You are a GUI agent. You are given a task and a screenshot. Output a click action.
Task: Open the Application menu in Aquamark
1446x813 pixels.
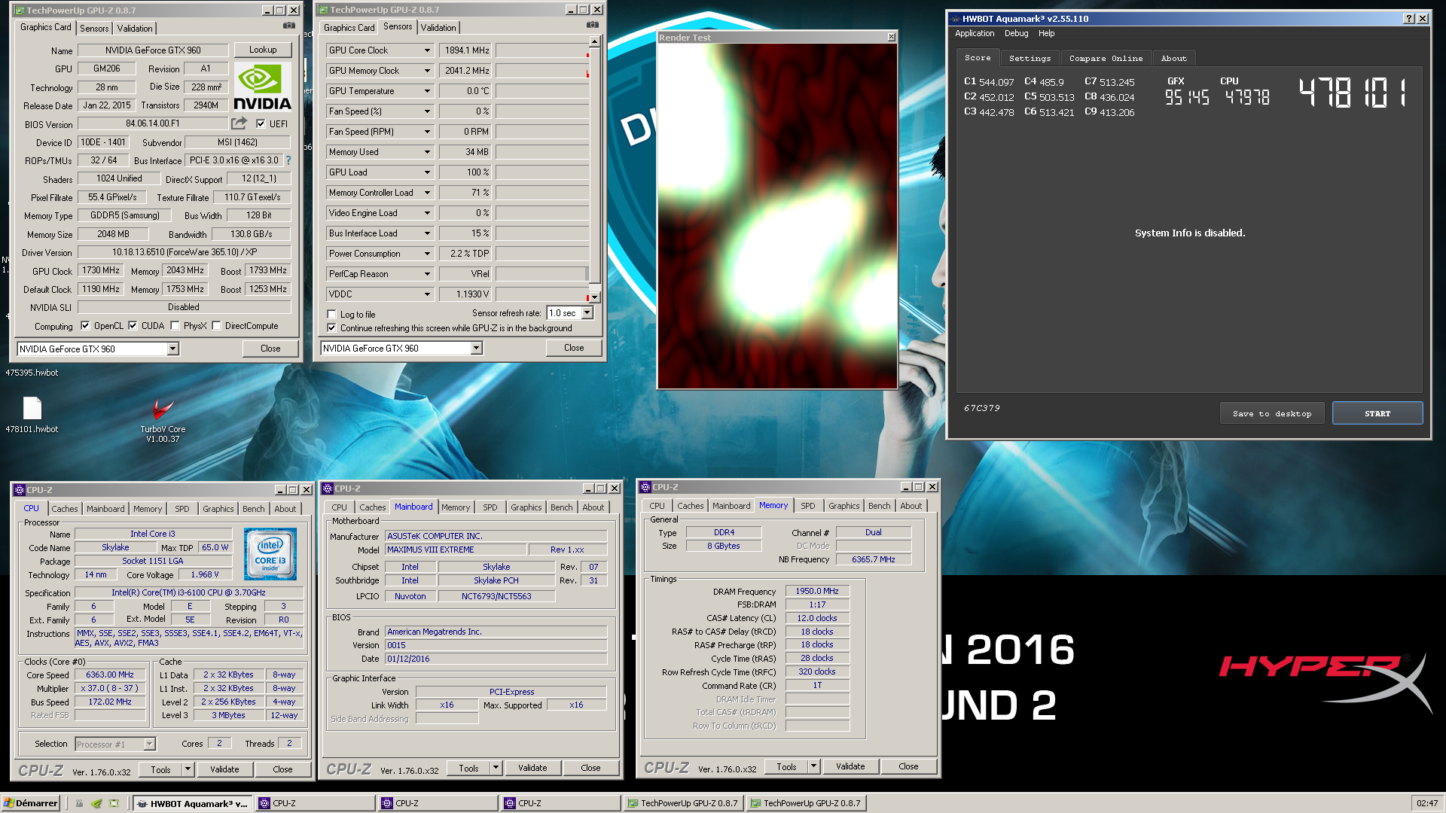pyautogui.click(x=975, y=33)
